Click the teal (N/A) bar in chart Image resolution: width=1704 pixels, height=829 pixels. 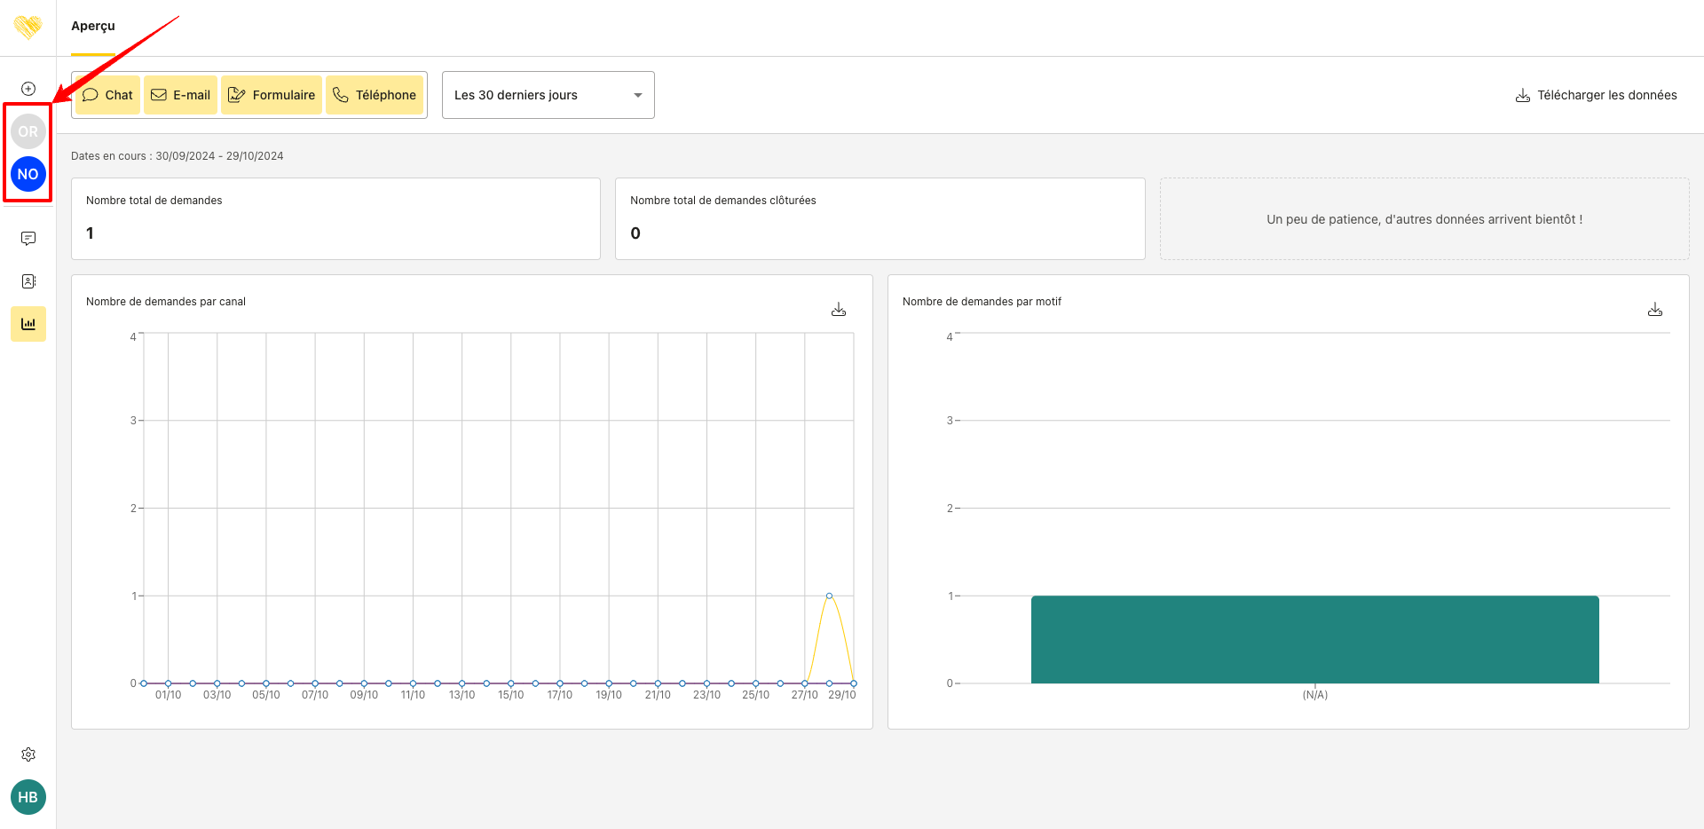coord(1314,639)
